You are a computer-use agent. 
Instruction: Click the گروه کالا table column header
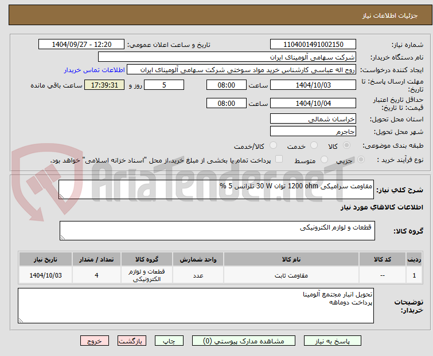click(147, 259)
